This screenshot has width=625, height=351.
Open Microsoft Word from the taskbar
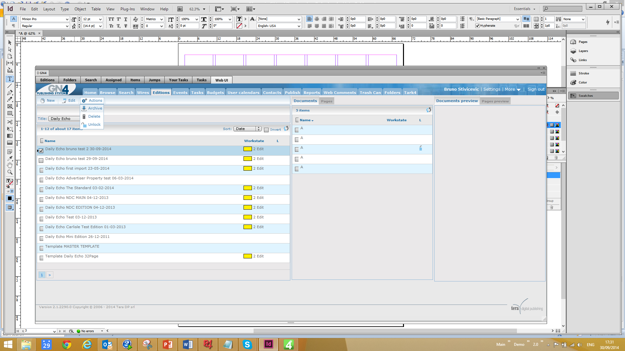point(188,344)
